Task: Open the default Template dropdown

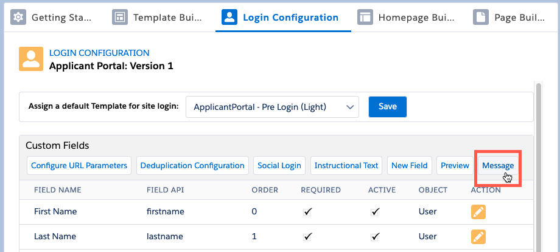Action: [272, 107]
